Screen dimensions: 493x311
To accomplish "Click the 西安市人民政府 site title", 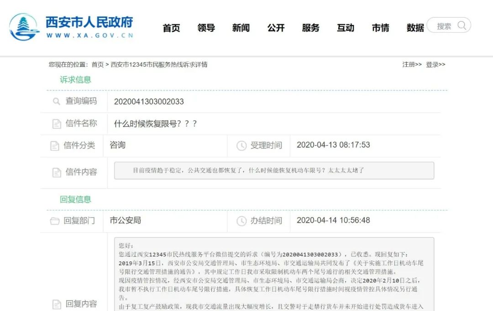I will 89,22.
